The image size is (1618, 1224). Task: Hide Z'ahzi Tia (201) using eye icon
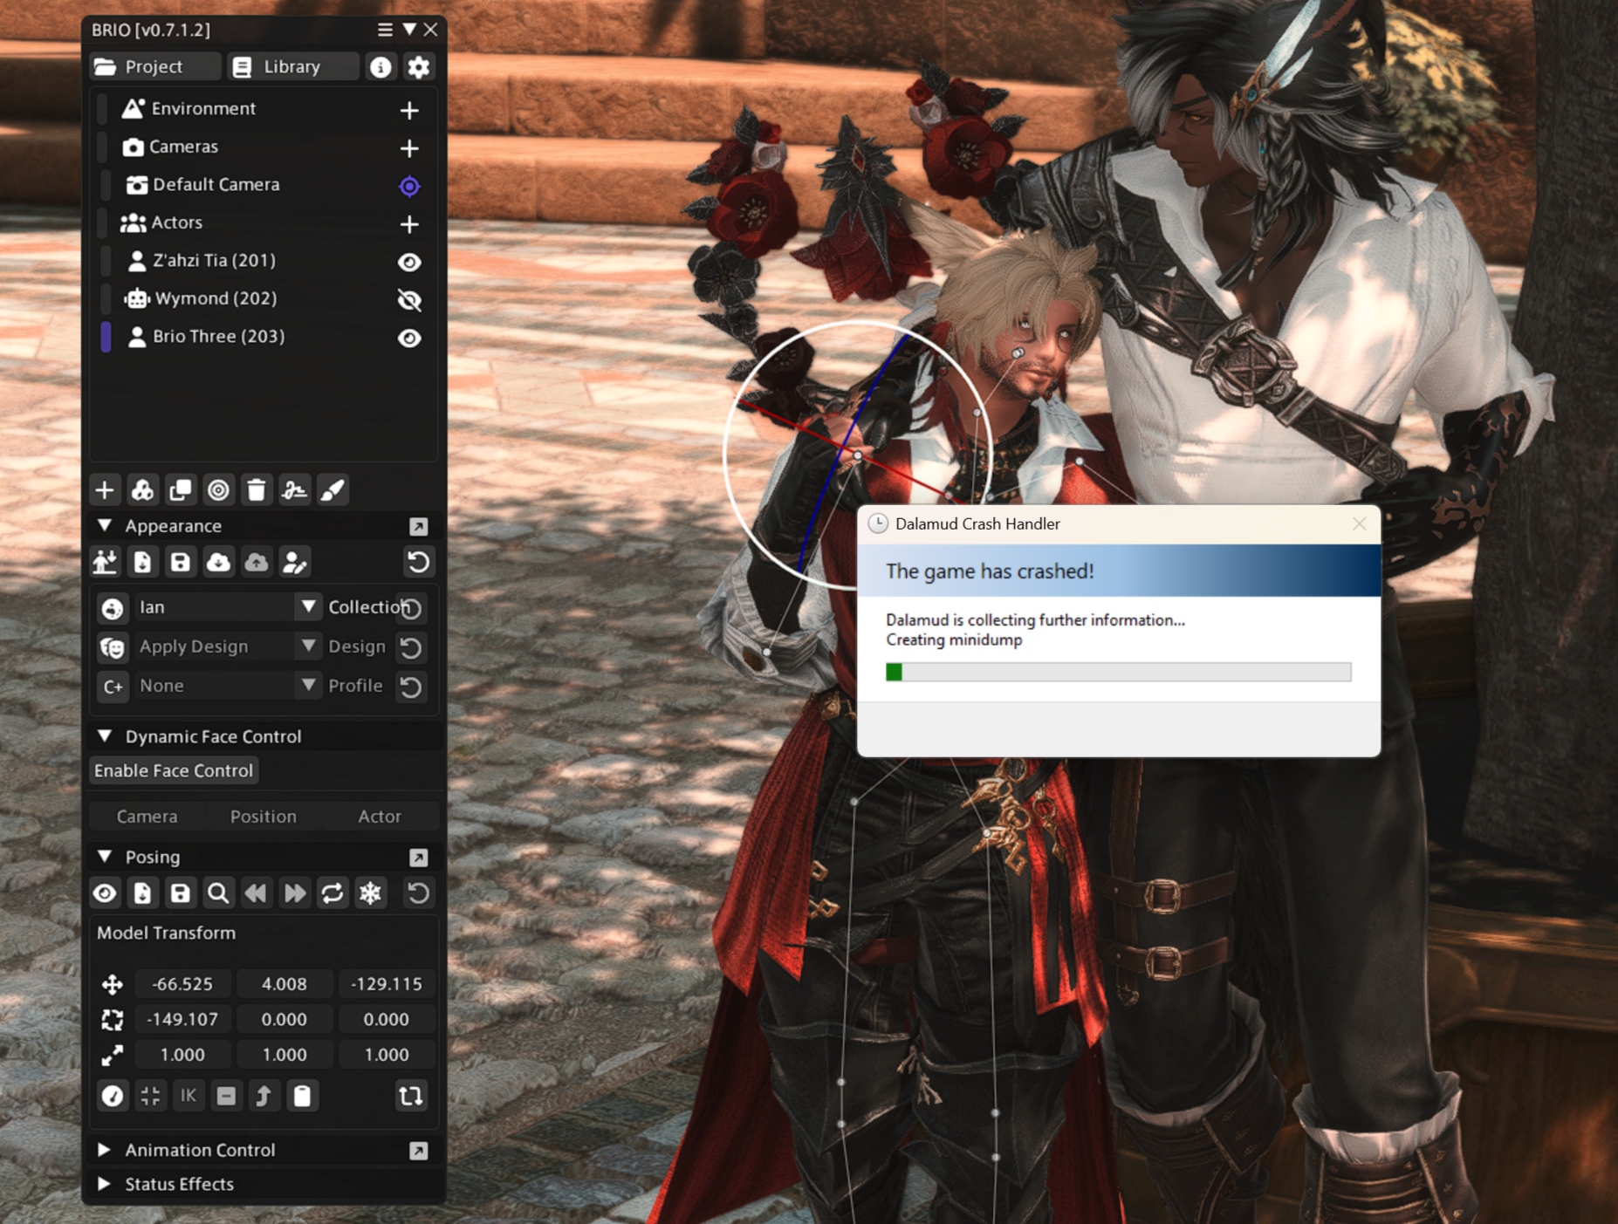pyautogui.click(x=409, y=262)
